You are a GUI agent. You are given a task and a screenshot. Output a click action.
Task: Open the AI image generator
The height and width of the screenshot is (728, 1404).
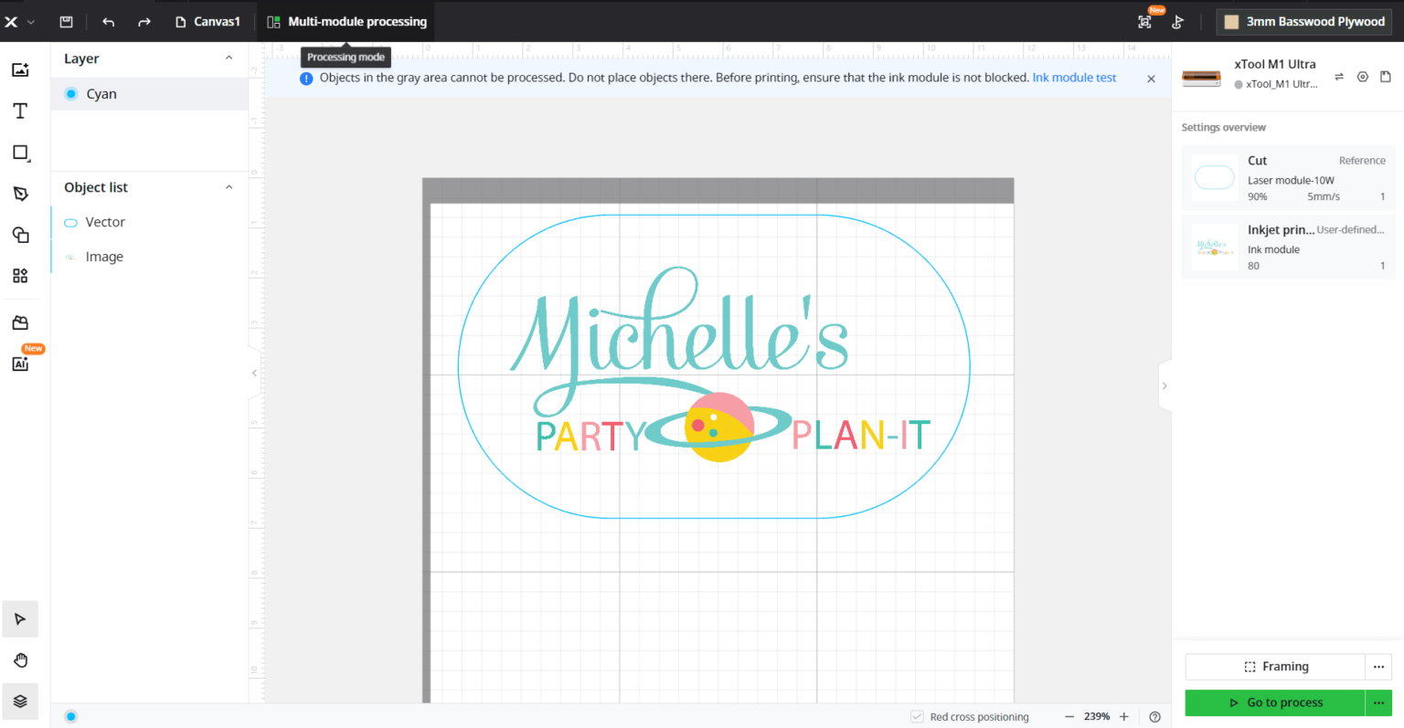(x=20, y=363)
